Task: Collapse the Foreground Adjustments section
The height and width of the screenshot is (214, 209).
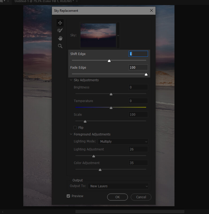Action: pos(71,134)
